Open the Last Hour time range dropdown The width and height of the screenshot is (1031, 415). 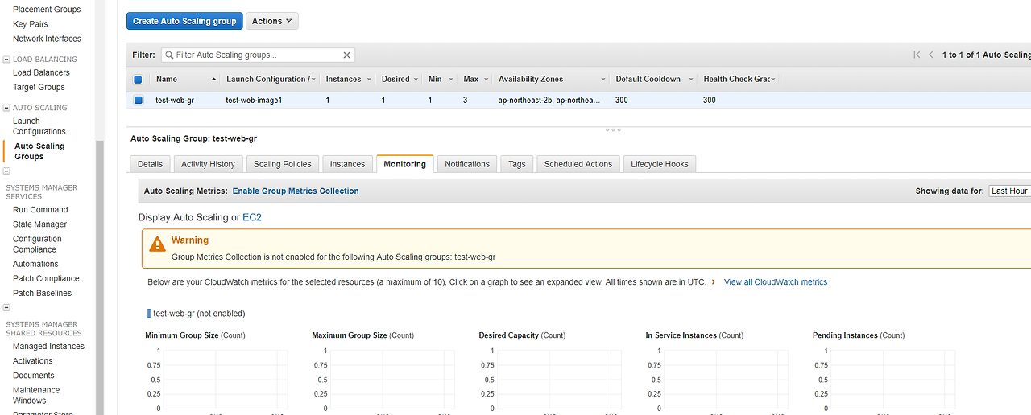(x=1010, y=191)
